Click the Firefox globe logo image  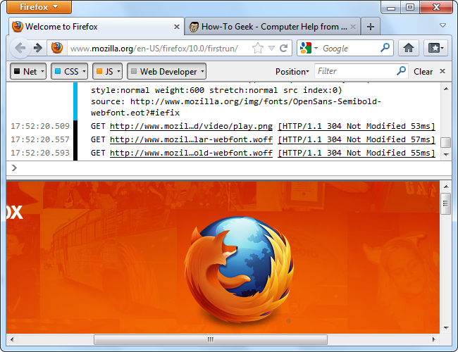point(239,270)
